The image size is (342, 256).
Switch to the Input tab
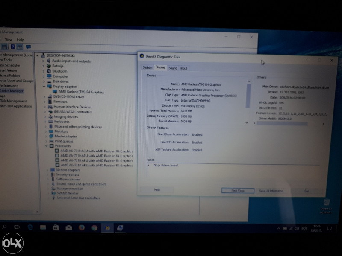184,68
